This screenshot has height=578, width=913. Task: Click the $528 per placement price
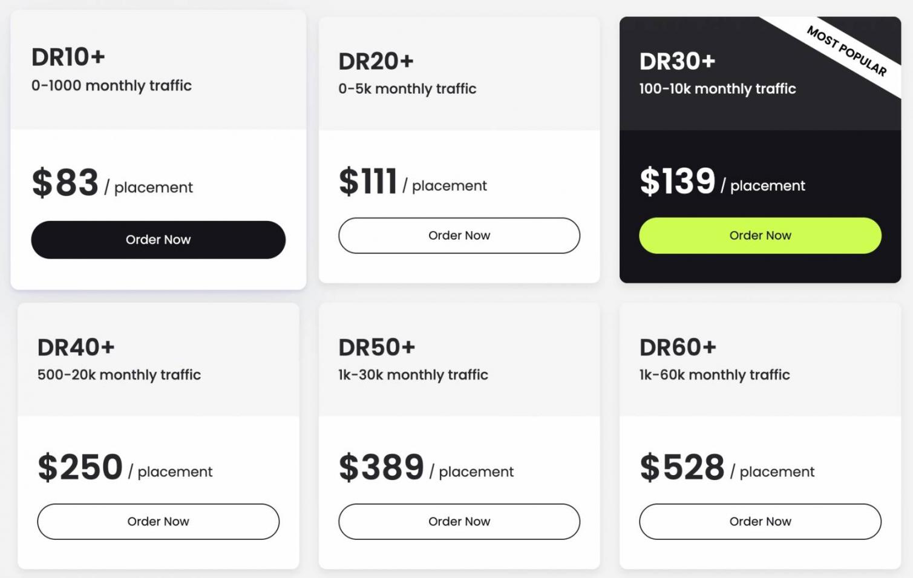click(682, 467)
